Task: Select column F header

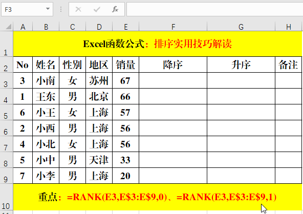Action: tap(173, 27)
